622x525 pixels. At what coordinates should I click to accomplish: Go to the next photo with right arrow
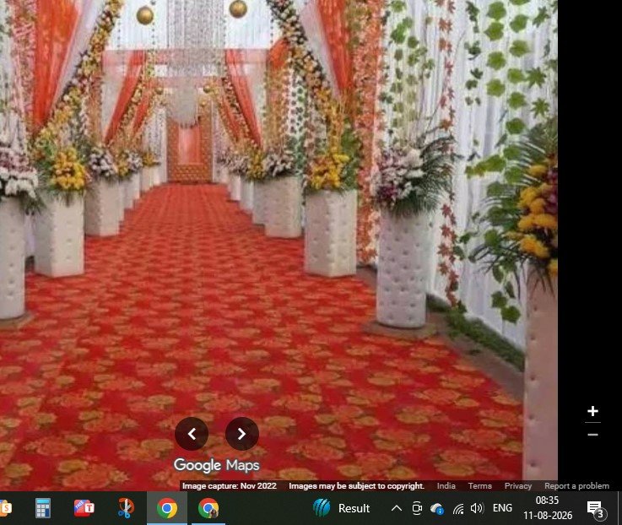tap(242, 434)
